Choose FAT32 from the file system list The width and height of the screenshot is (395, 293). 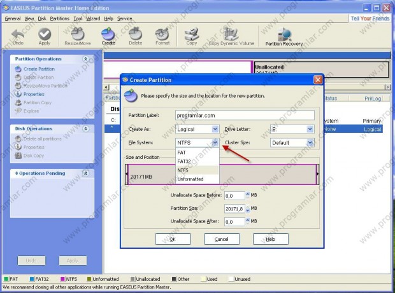197,161
